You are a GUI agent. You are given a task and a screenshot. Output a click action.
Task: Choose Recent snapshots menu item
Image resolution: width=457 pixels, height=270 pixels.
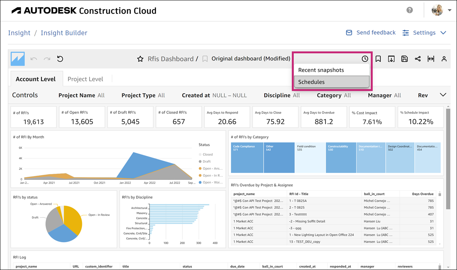point(331,70)
